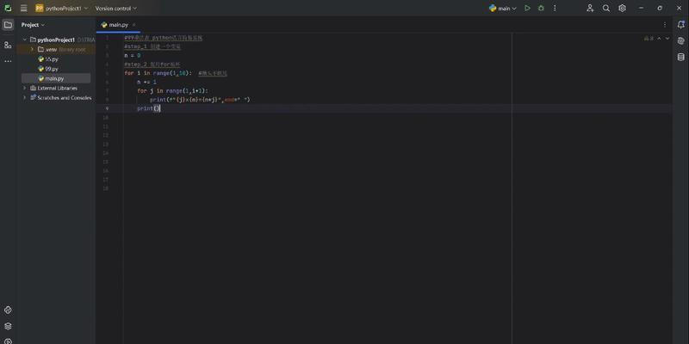
Task: Open the Code With Me icon
Action: pos(590,8)
